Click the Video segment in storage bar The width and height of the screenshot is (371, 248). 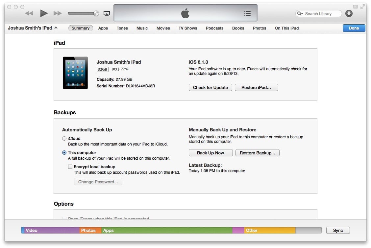(x=51, y=230)
